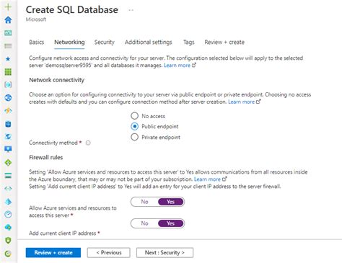Open the Additional settings tab
The height and width of the screenshot is (263, 342).
pyautogui.click(x=149, y=43)
